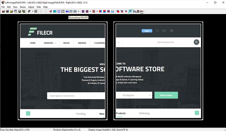Screen dimensions: 226x131
Task: Click the blue double left arrows icon
Action: point(67,11)
